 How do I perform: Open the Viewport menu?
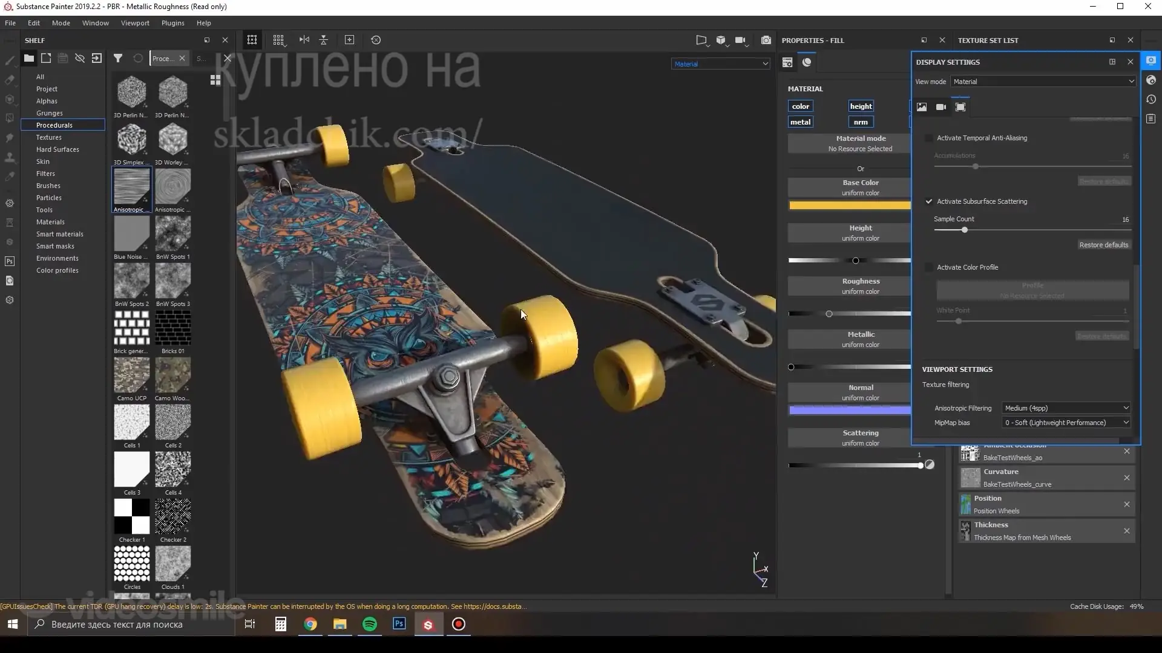(x=135, y=23)
